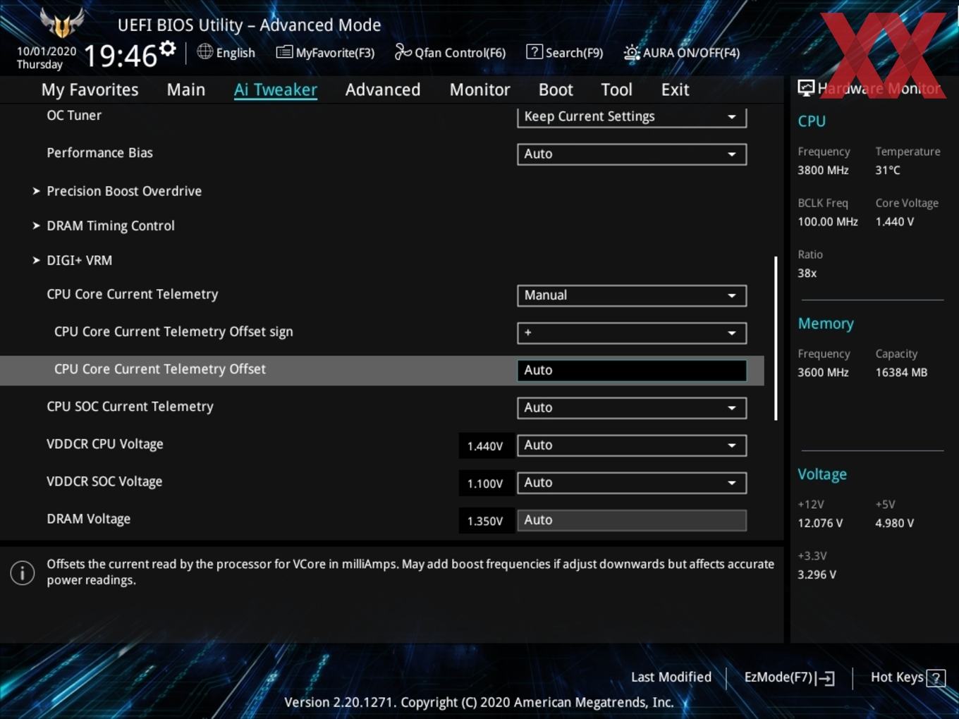Click the 1.440V VDDCR CPU value box

pyautogui.click(x=485, y=445)
